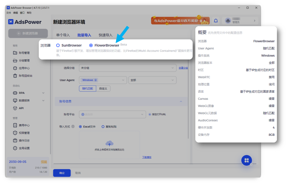Image resolution: width=287 pixels, height=184 pixels.
Task: Click the 8GB 设备内存 value
Action: point(272,135)
